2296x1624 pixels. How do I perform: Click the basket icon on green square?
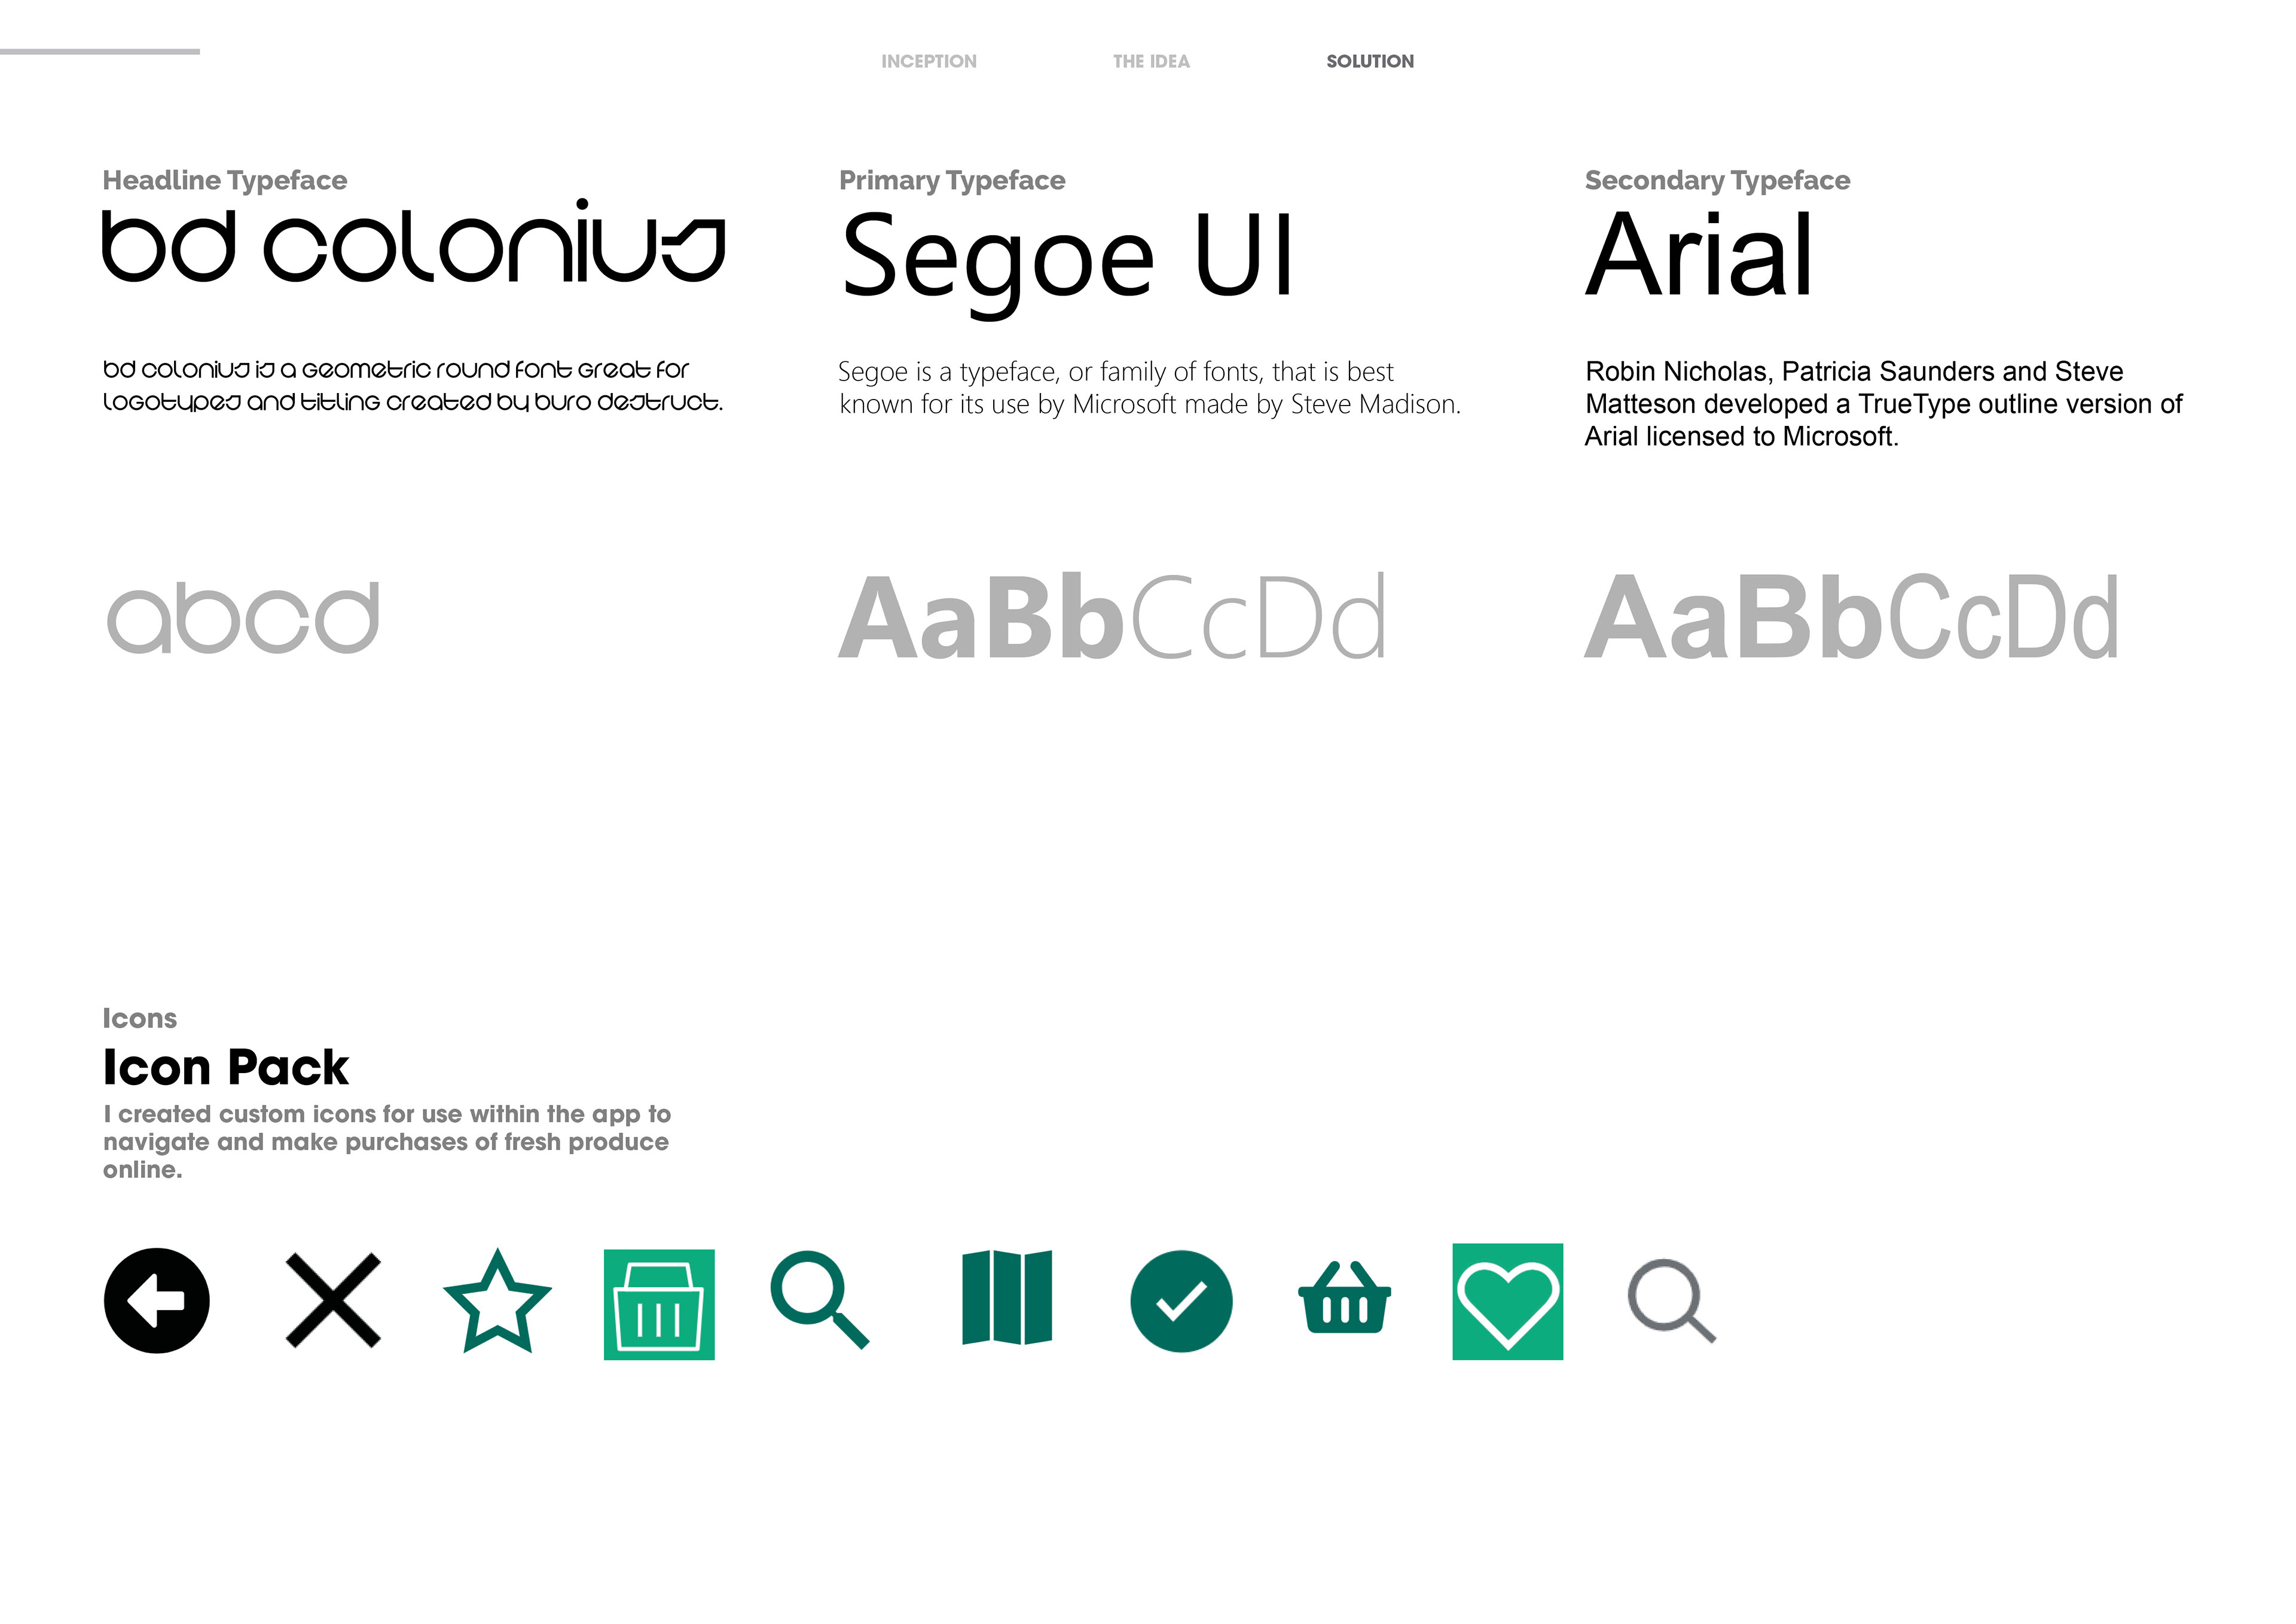[x=659, y=1304]
